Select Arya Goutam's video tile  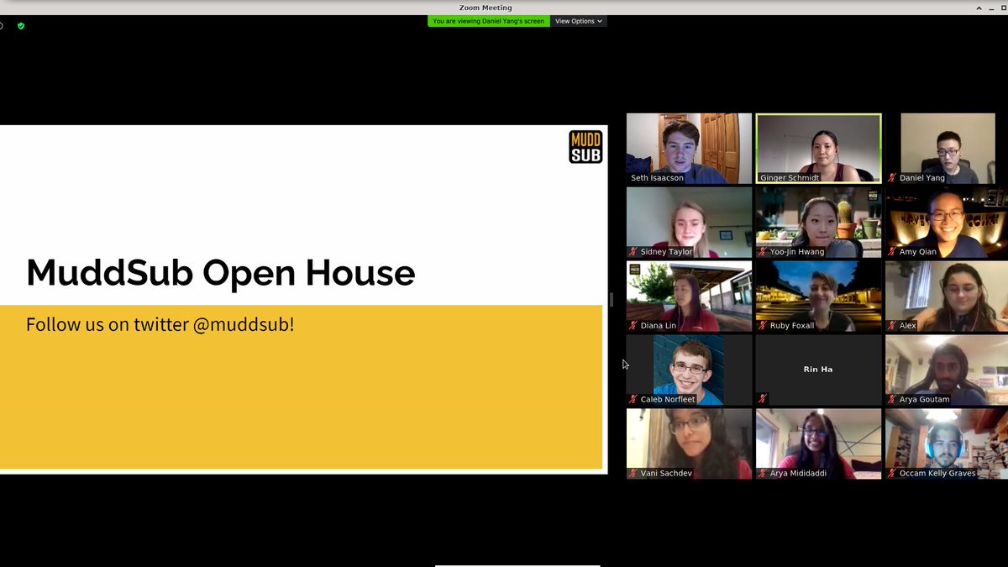[947, 370]
